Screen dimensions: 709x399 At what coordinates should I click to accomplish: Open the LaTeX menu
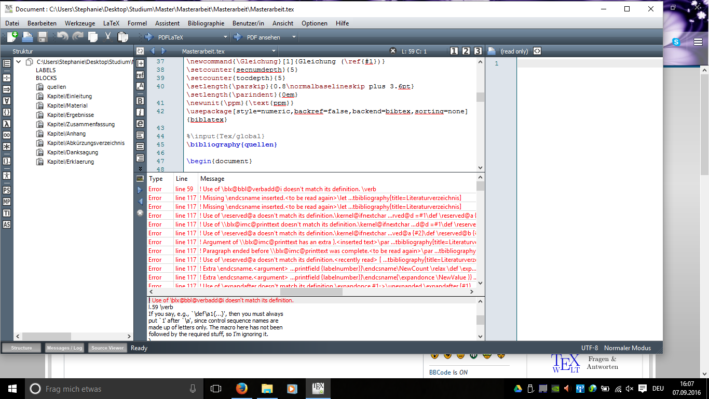pyautogui.click(x=111, y=23)
